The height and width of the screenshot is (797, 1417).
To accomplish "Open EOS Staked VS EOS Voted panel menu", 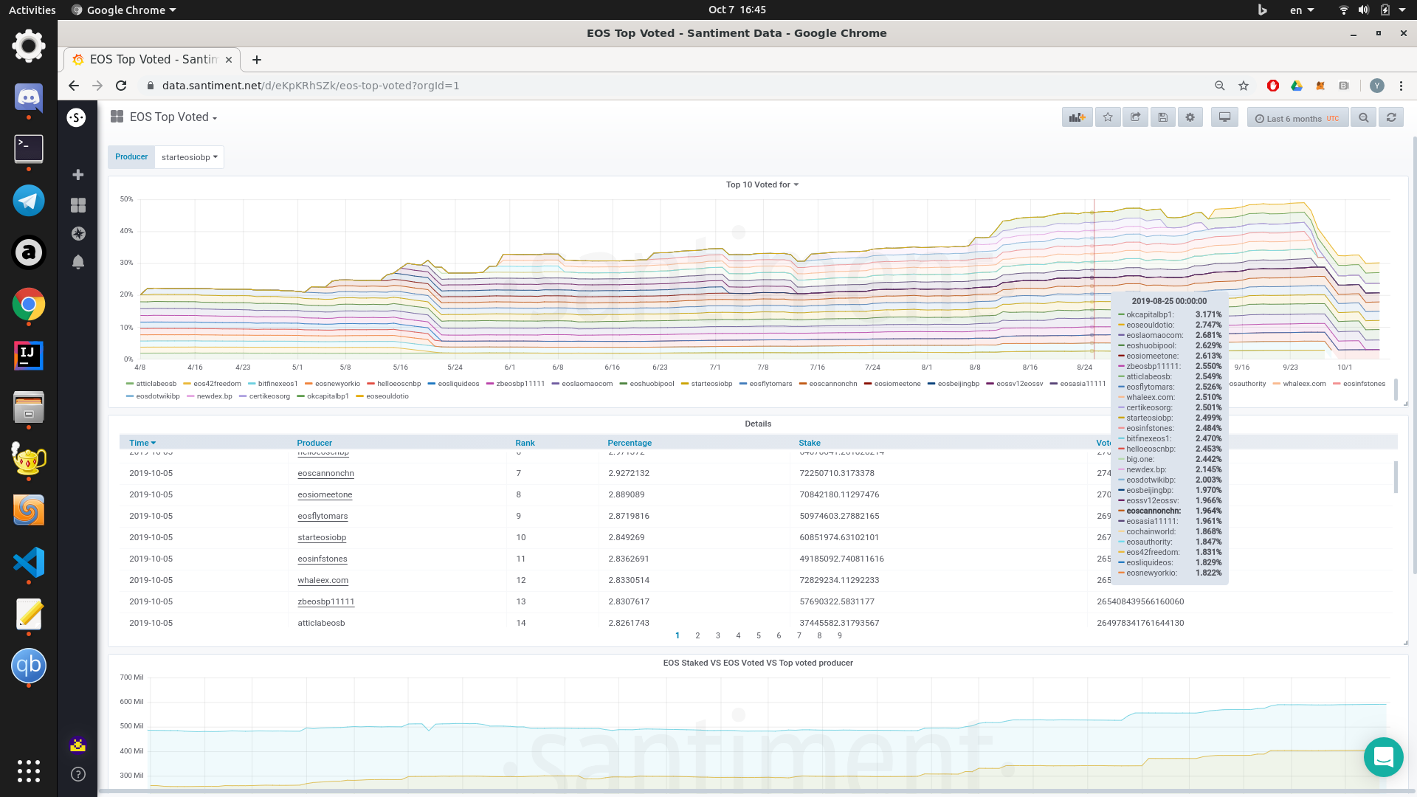I will click(x=758, y=663).
